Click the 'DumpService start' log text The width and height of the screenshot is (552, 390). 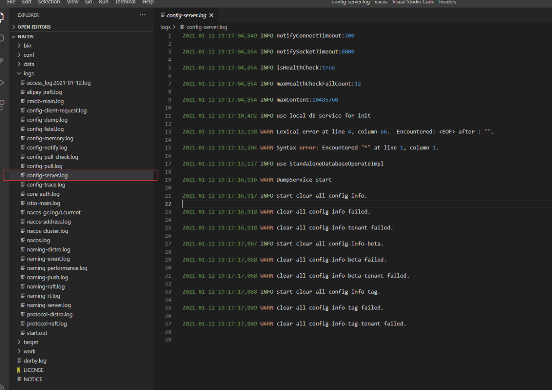pos(304,180)
